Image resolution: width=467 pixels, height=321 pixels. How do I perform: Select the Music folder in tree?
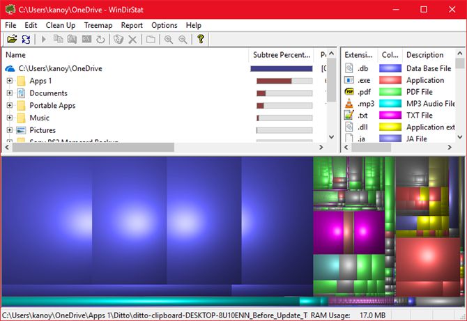tap(39, 118)
